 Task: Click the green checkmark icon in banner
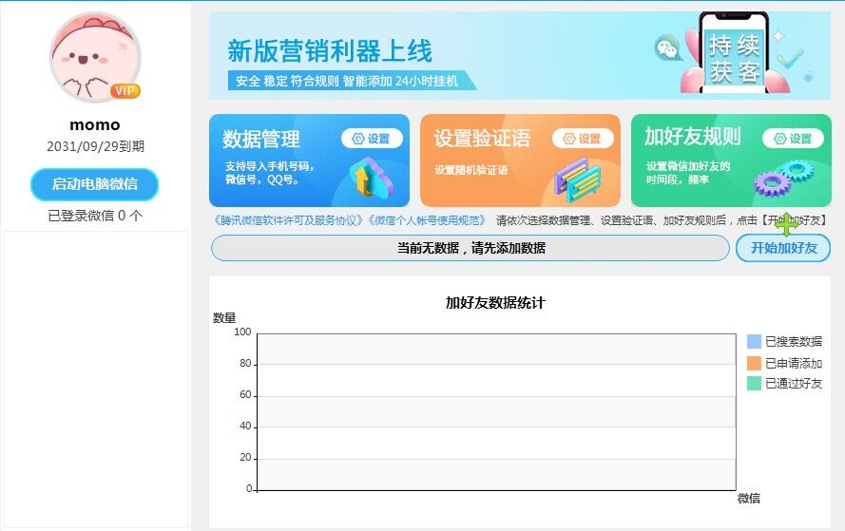click(x=789, y=59)
